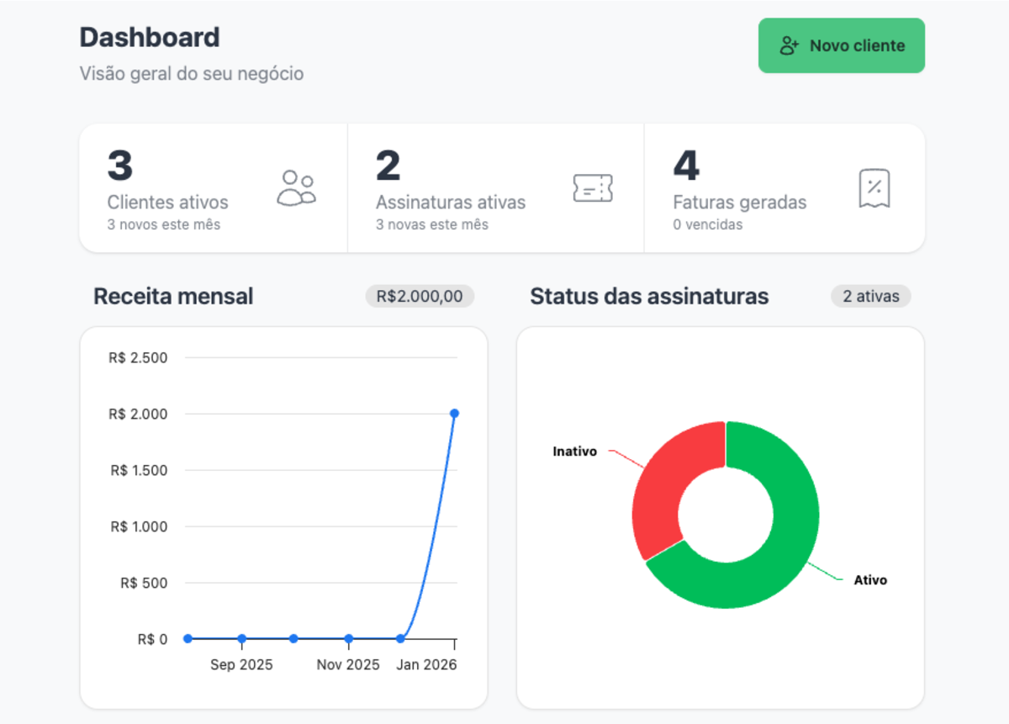Click the R$2.000,00 revenue badge
Screen dimensions: 1009x724
click(419, 296)
